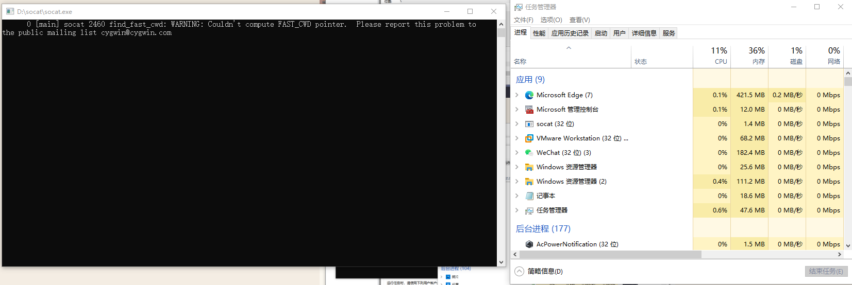Viewport: 852px width, 285px height.
Task: Click the Windows 资源管理器 icon without count
Action: (529, 167)
